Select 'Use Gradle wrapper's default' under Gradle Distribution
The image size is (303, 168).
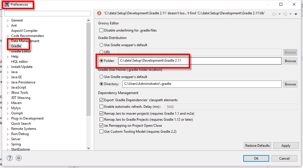coord(101,45)
